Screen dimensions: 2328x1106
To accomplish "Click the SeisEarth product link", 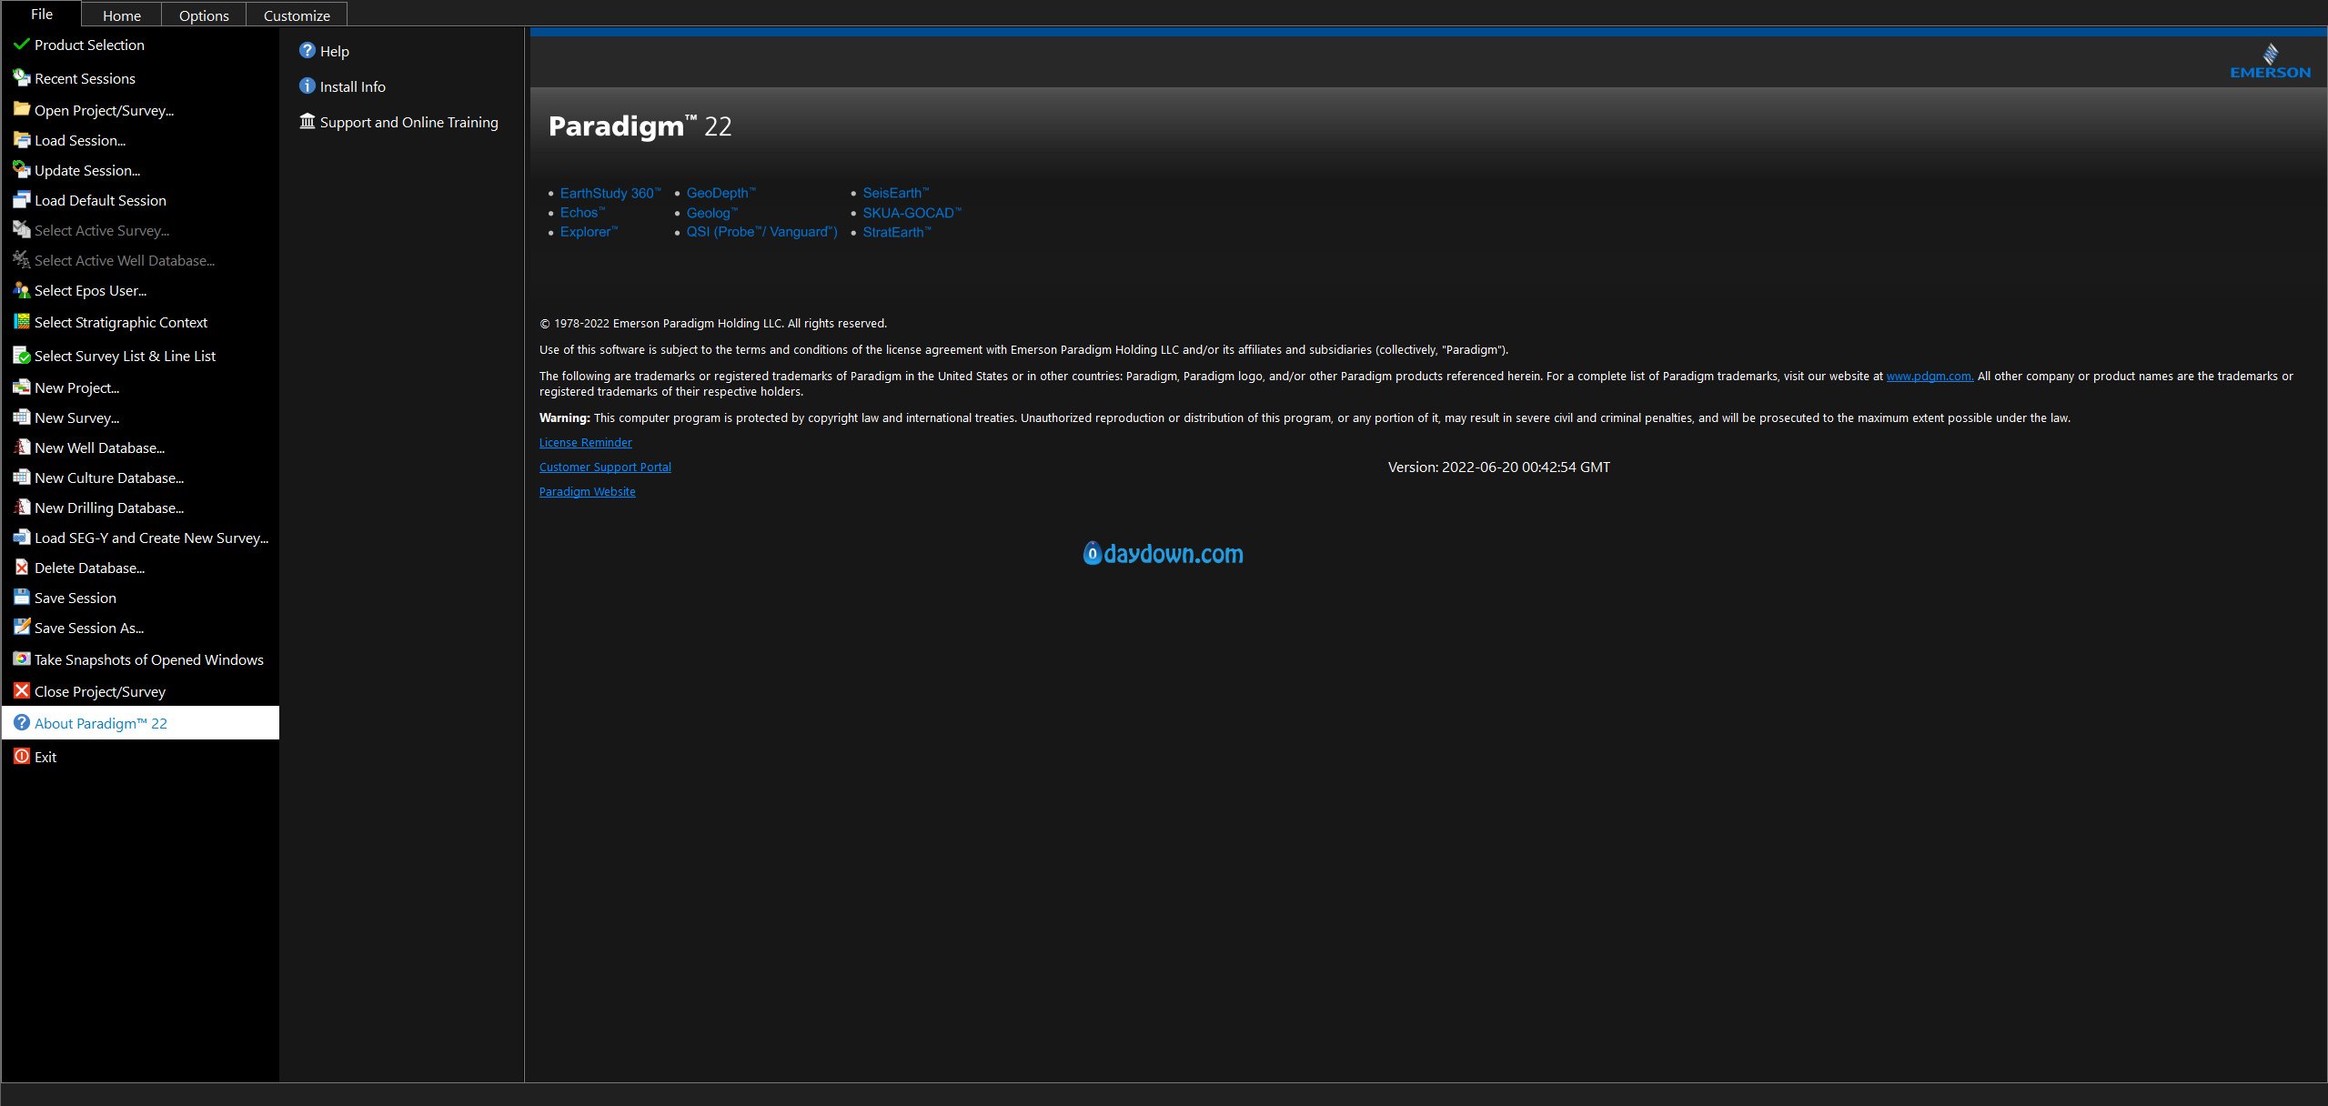I will point(895,193).
